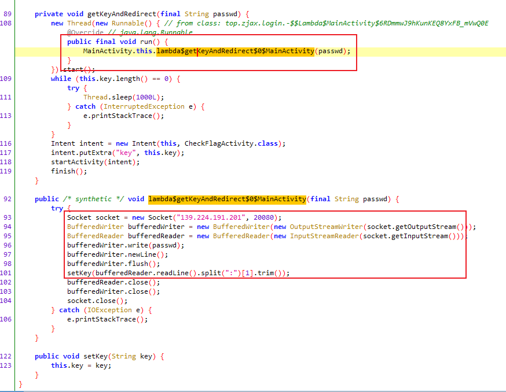Click line number 117 in the gutter
Viewport: 506px width, 392px height.
click(x=6, y=153)
